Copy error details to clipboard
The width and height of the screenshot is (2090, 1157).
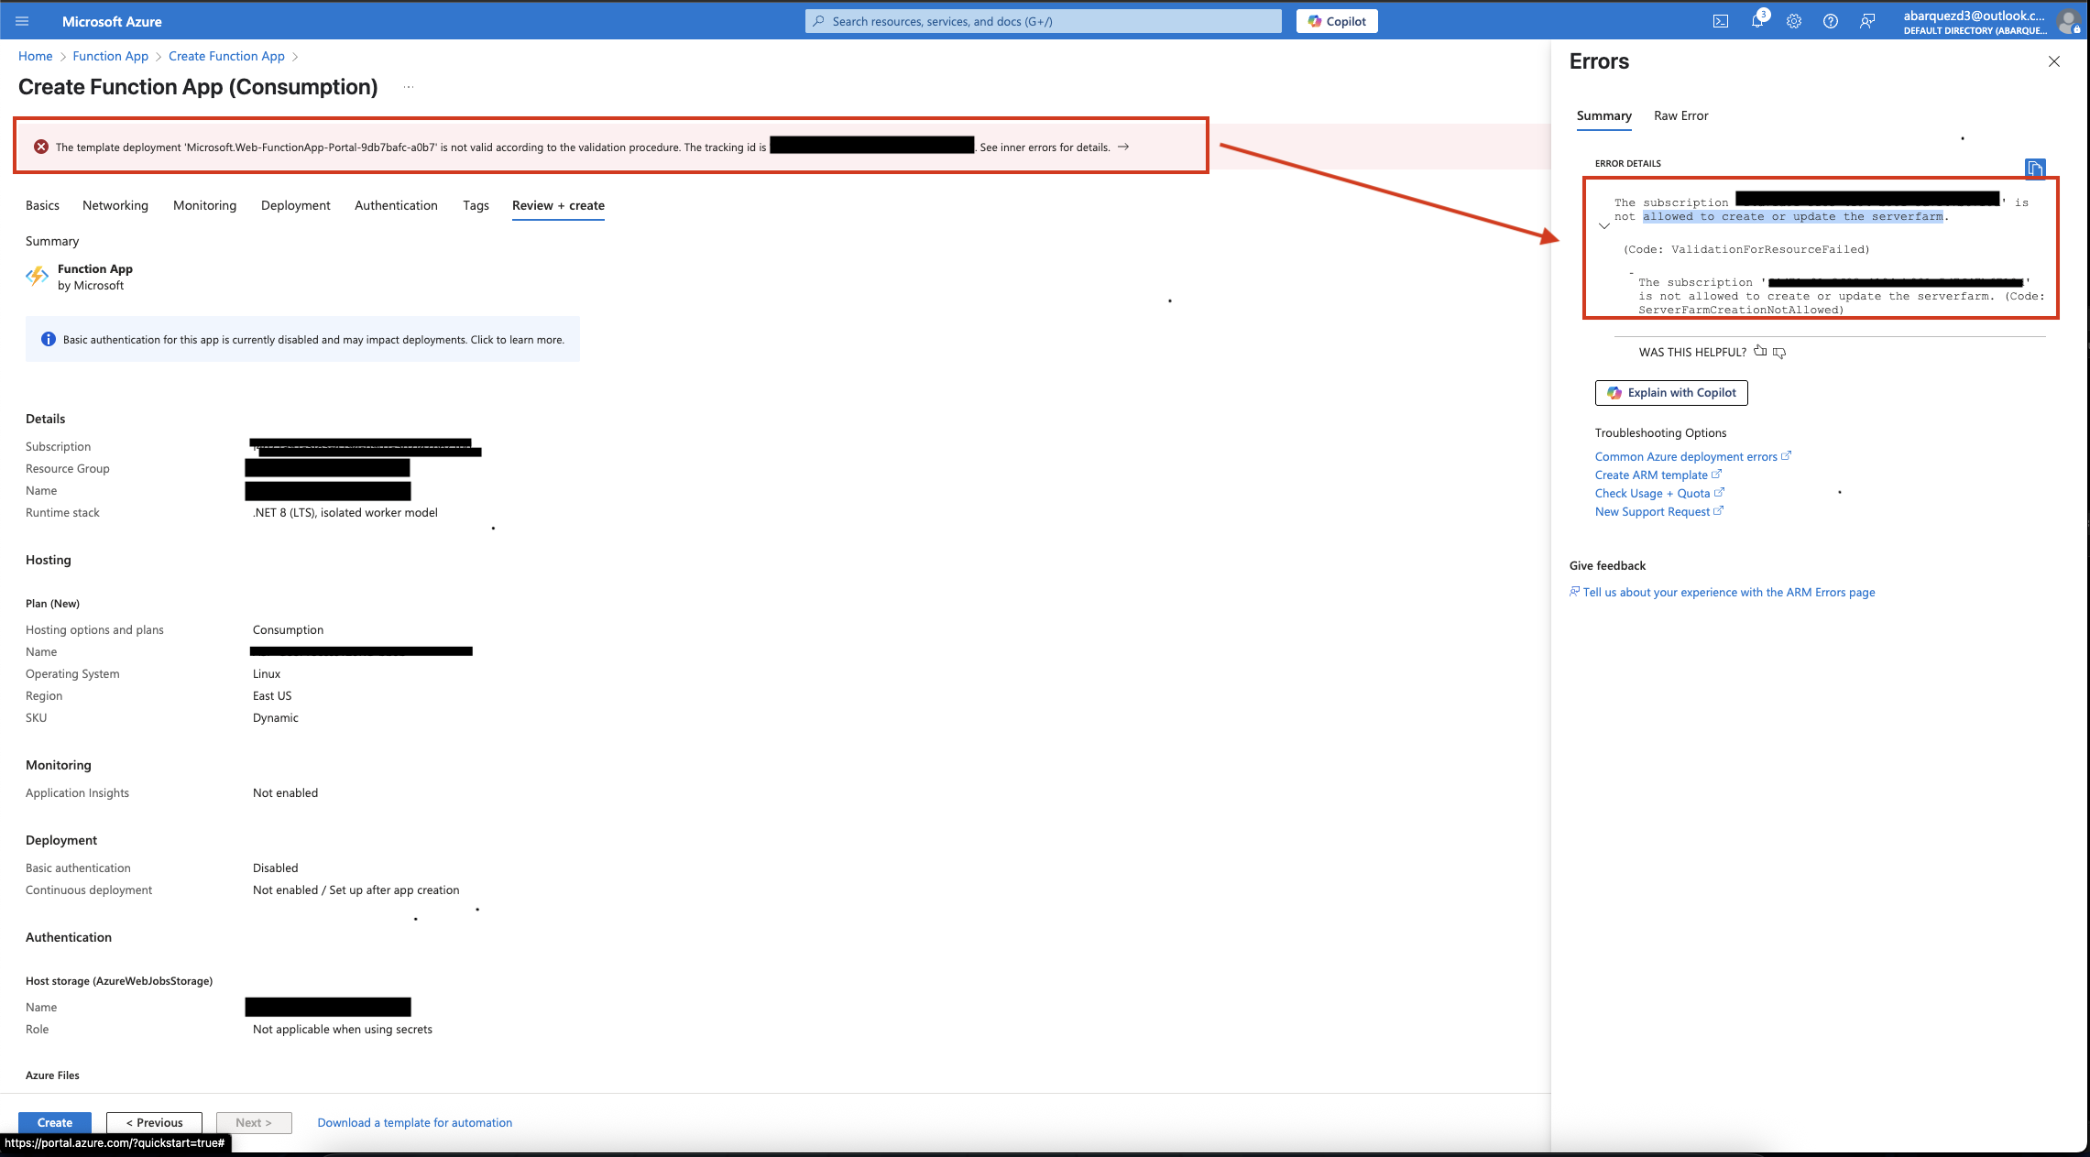click(x=2035, y=169)
